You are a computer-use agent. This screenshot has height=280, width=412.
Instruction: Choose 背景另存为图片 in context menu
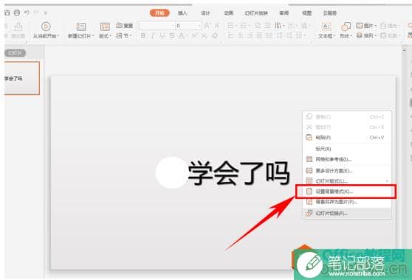(346, 202)
